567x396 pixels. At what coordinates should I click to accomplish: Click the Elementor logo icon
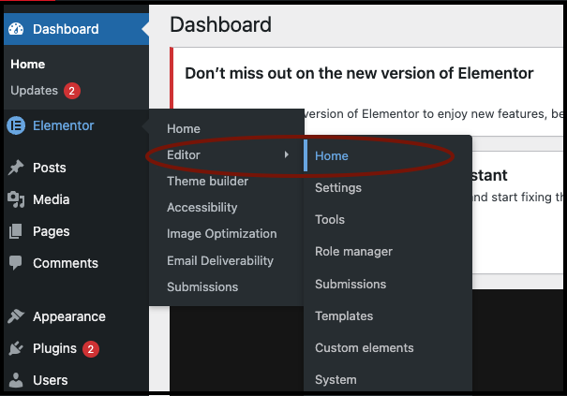[x=16, y=125]
